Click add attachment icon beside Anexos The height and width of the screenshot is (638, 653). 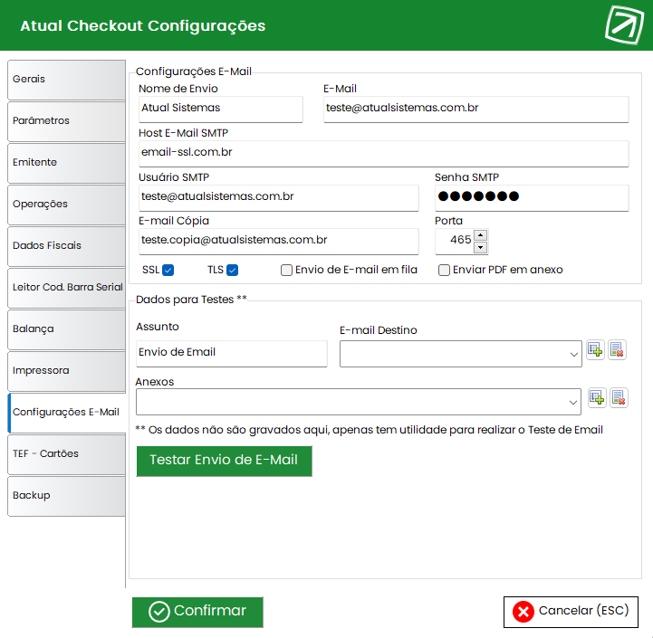597,398
